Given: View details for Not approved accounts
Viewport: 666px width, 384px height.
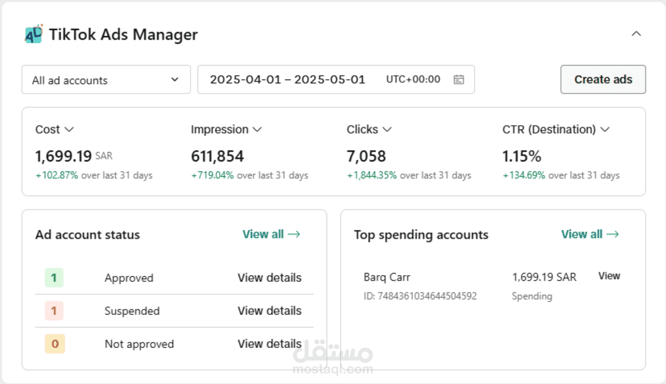Looking at the screenshot, I should pos(269,344).
